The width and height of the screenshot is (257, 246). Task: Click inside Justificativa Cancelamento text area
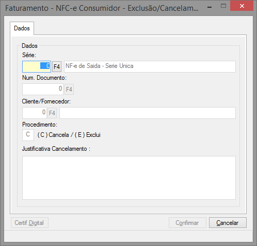click(129, 178)
